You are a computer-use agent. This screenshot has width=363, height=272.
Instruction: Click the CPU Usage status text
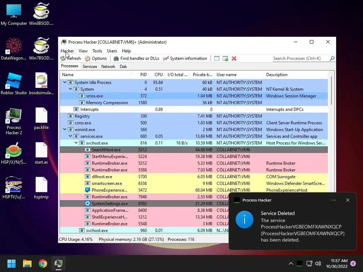[x=76, y=239]
